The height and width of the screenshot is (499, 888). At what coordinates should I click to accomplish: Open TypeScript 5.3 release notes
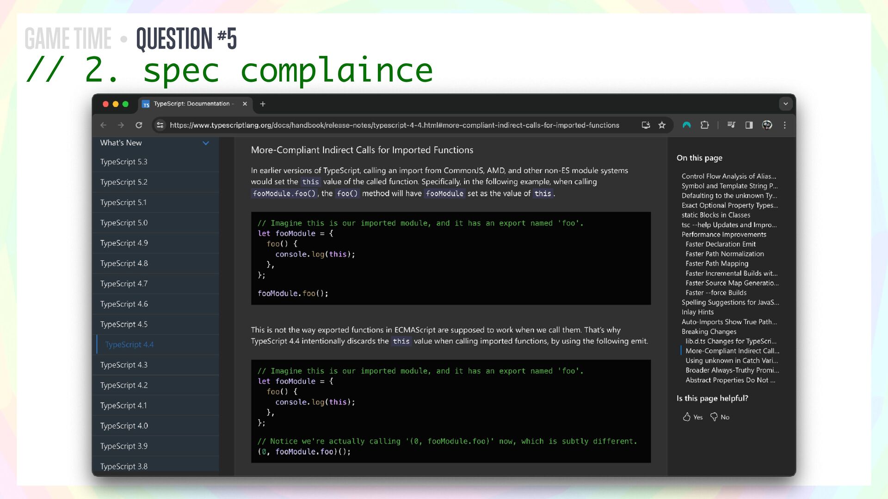[124, 162]
